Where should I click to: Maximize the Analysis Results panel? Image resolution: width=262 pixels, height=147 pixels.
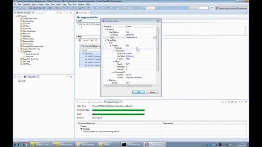pos(246,102)
